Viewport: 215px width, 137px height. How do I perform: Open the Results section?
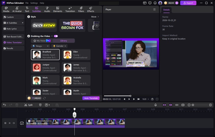(x=13, y=48)
